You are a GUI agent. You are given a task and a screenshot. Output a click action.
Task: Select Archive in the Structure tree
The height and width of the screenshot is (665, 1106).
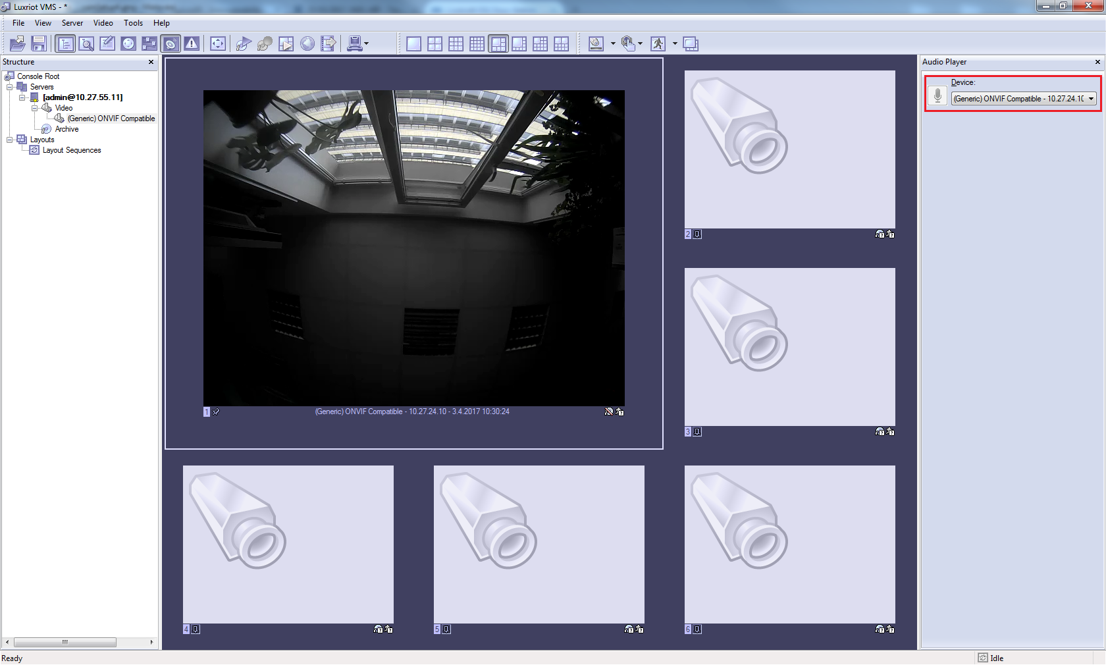tap(66, 129)
